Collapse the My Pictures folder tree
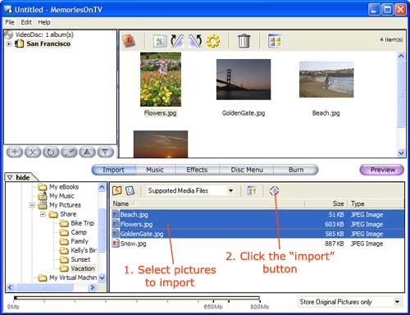 32,205
